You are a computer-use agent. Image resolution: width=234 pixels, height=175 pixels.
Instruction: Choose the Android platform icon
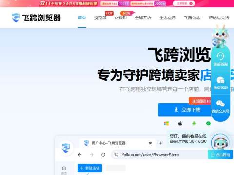click(x=194, y=123)
